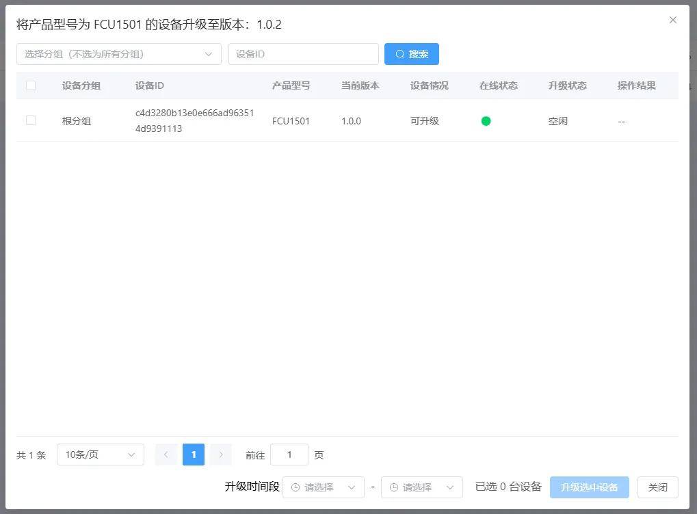
Task: Click the 共 1 条 total count text
Action: (x=31, y=455)
